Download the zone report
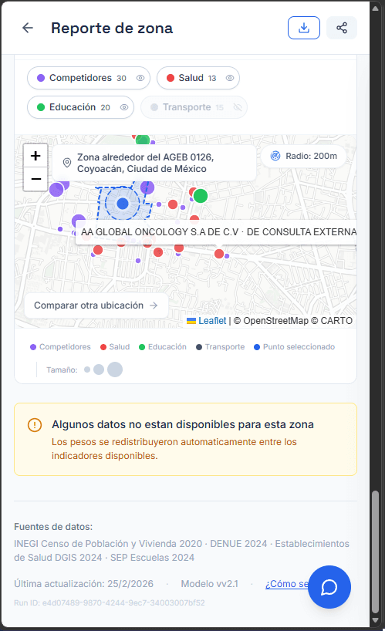Viewport: 385px width, 631px height. 304,28
